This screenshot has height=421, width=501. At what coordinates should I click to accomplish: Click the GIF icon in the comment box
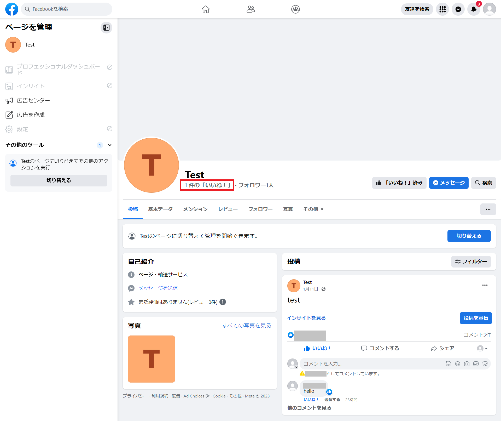476,364
